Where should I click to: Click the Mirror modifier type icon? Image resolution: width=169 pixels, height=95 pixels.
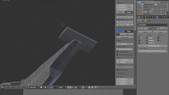point(142,28)
